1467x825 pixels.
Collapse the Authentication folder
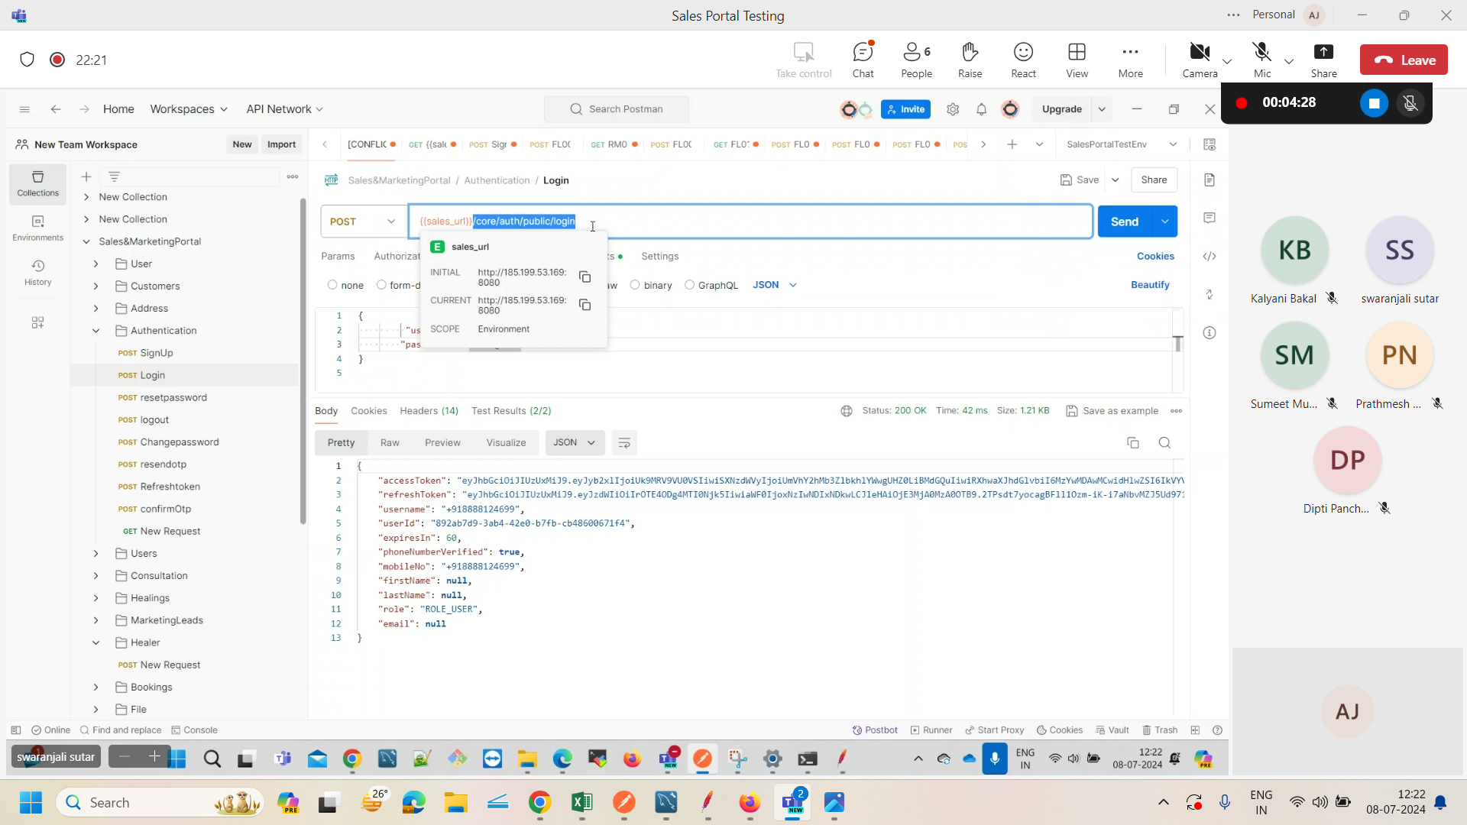tap(96, 331)
